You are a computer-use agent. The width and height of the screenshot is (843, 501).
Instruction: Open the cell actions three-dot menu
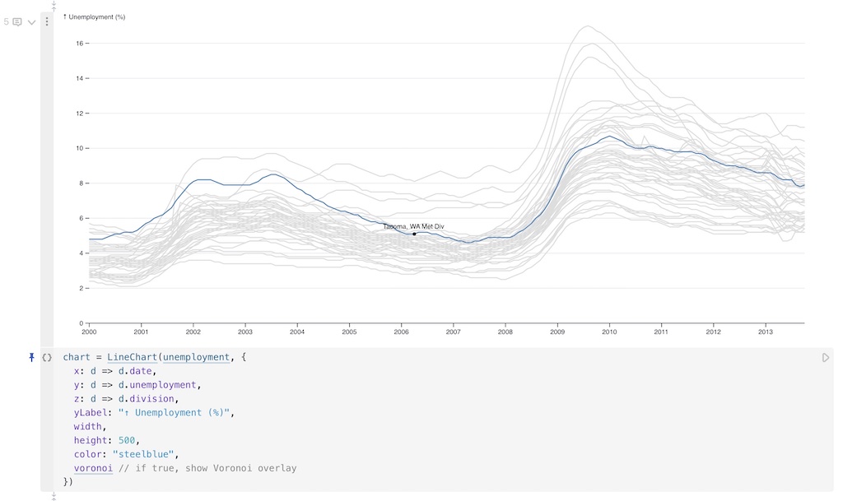(x=47, y=21)
